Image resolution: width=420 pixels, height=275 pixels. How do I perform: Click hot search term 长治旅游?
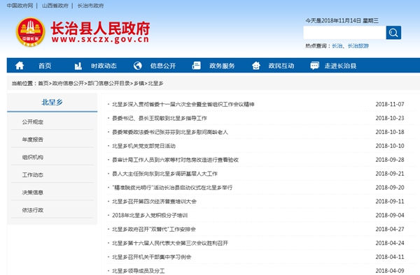[x=358, y=46]
